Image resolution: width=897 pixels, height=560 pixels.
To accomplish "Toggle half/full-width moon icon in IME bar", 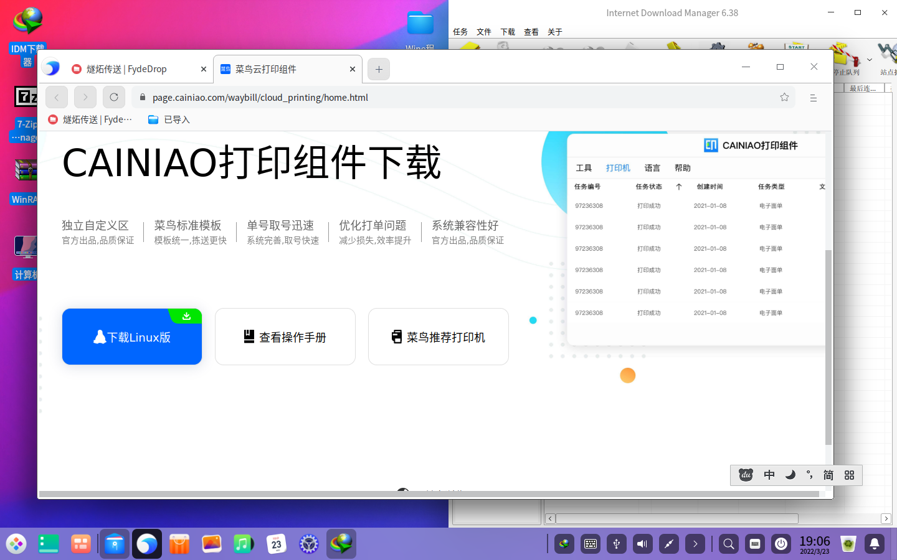I will (x=790, y=475).
